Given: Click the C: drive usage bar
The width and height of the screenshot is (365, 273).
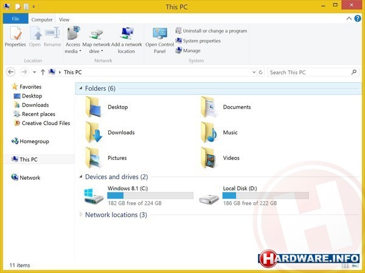Looking at the screenshot, I should (x=150, y=196).
